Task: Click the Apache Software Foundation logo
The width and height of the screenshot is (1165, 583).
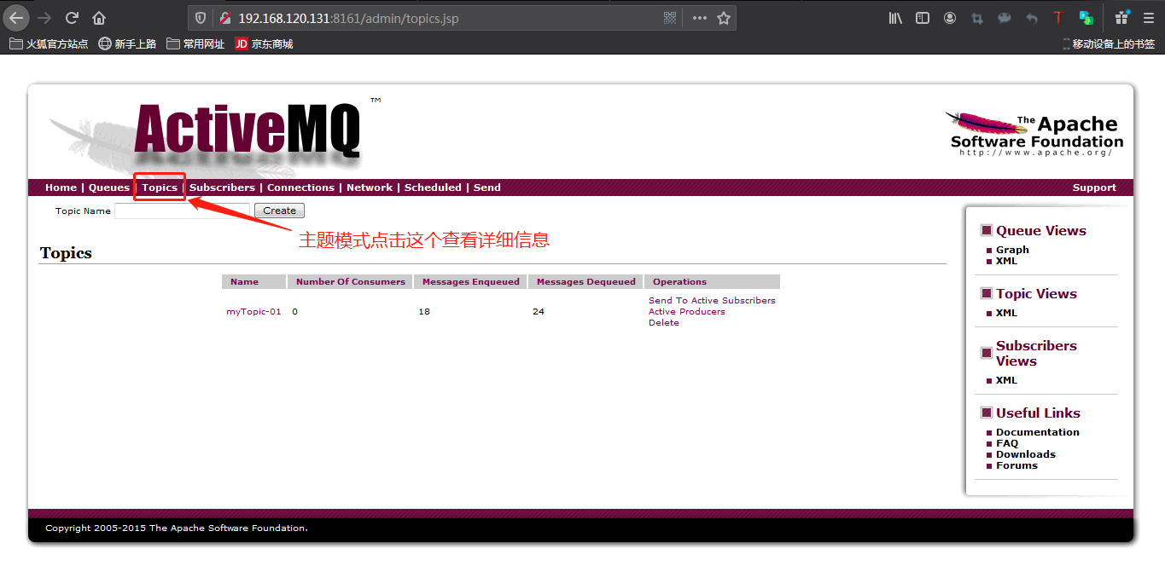Action: click(x=1036, y=134)
